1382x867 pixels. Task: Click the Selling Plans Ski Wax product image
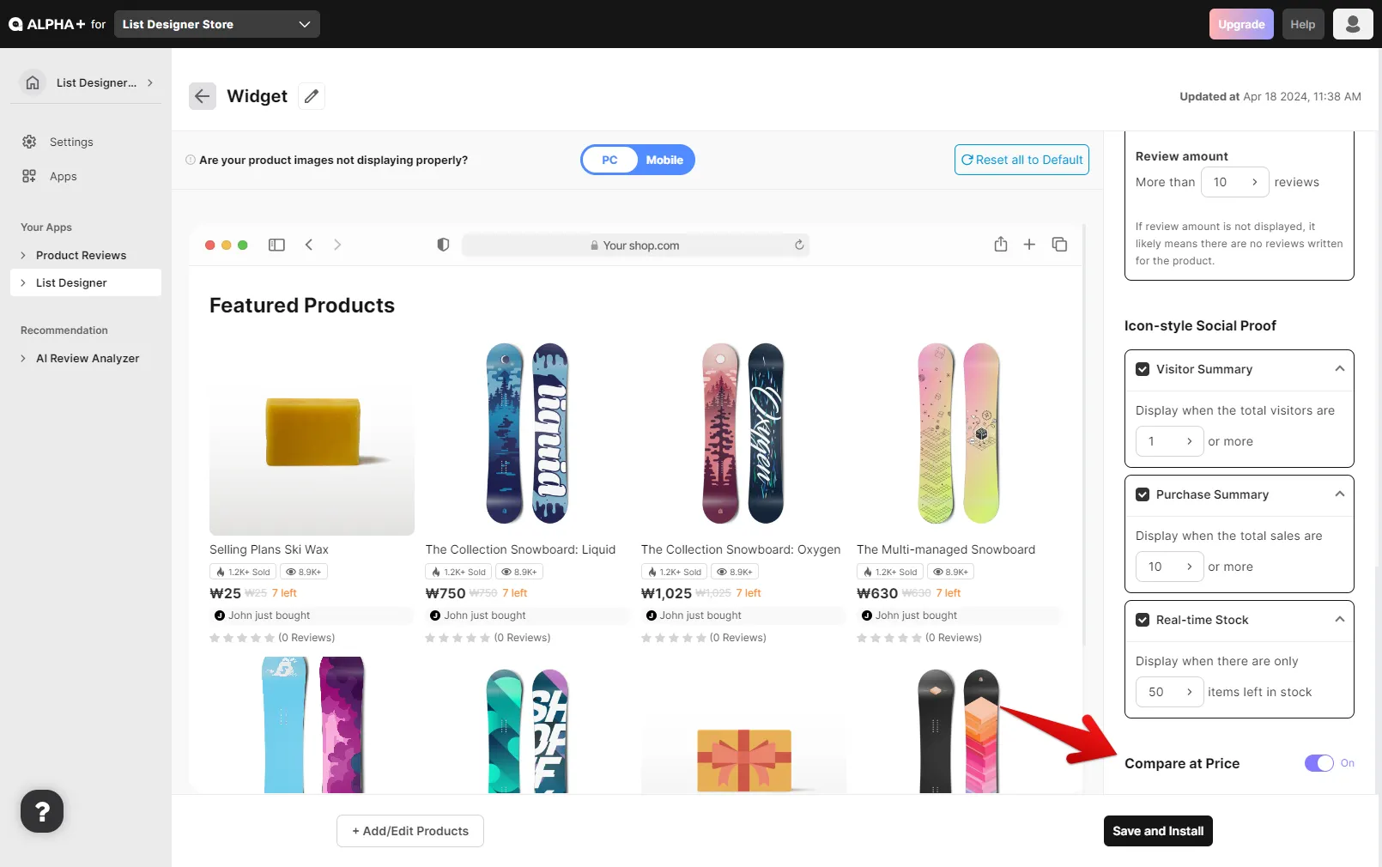click(312, 435)
